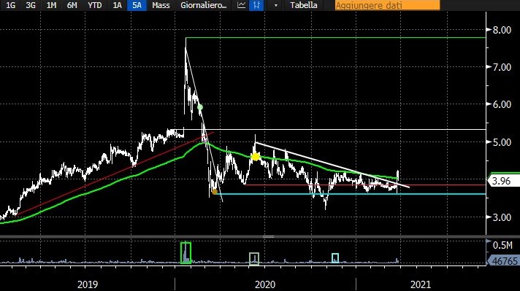This screenshot has height=291, width=520.
Task: Click the 0.5M volume axis label
Action: (502, 245)
